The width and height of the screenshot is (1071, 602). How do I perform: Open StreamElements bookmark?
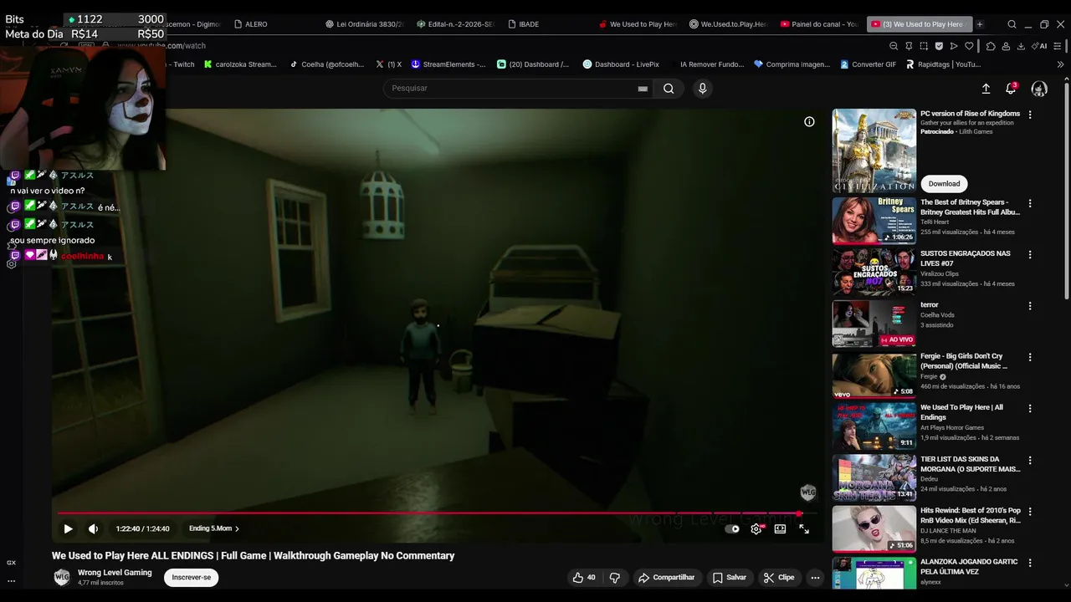point(448,64)
